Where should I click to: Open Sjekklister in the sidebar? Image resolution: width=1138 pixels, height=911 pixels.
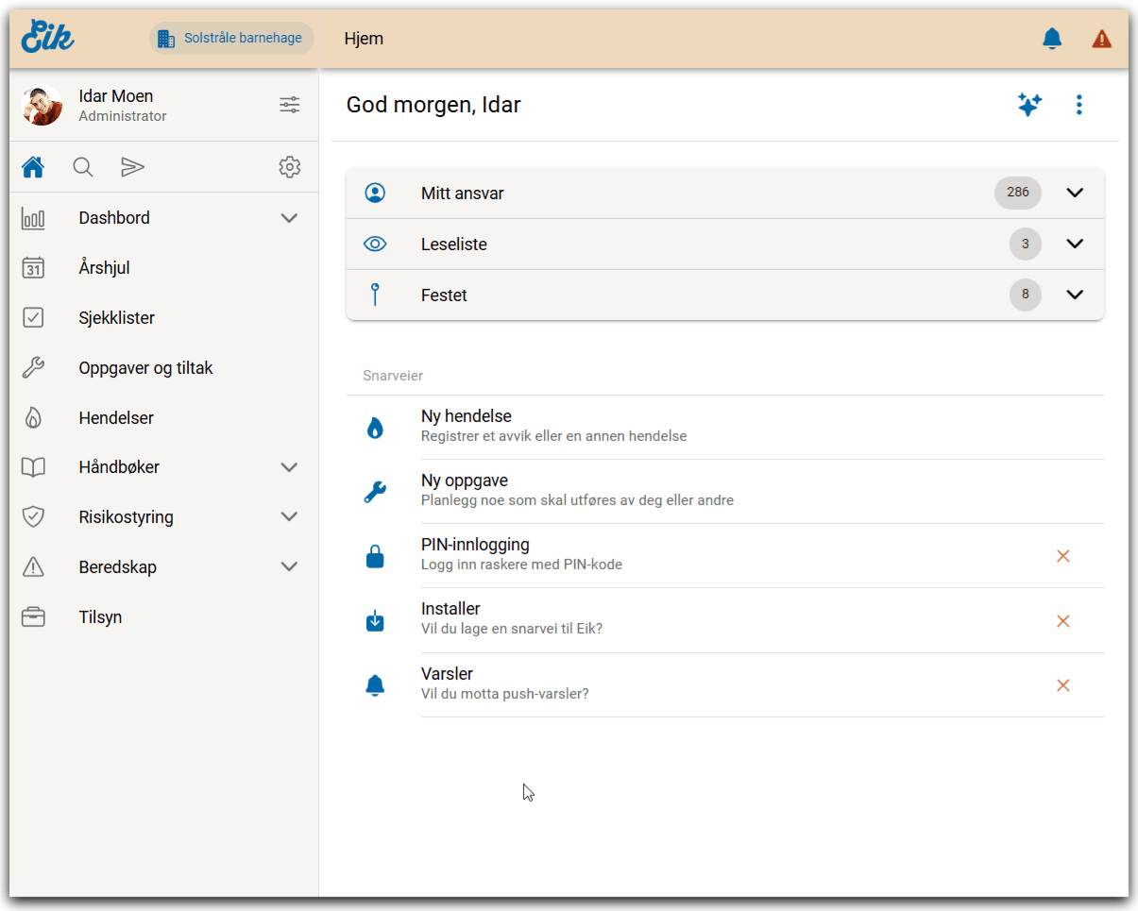116,318
